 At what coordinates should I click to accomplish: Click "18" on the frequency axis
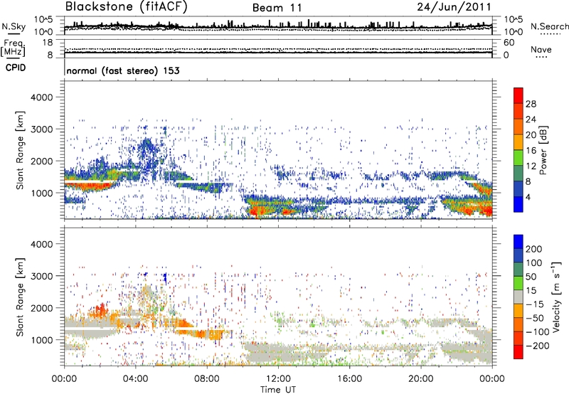(48, 43)
